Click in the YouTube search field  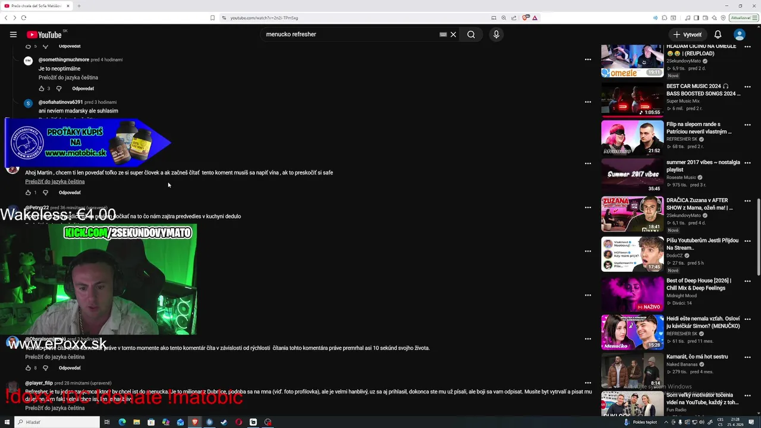[351, 34]
